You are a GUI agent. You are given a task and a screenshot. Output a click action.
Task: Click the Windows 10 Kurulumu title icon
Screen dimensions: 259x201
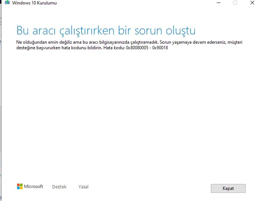pos(7,3)
